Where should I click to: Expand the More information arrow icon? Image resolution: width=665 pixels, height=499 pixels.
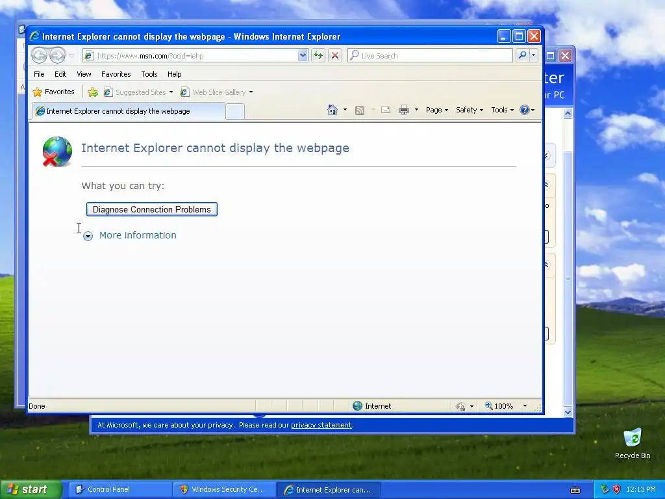pos(88,237)
